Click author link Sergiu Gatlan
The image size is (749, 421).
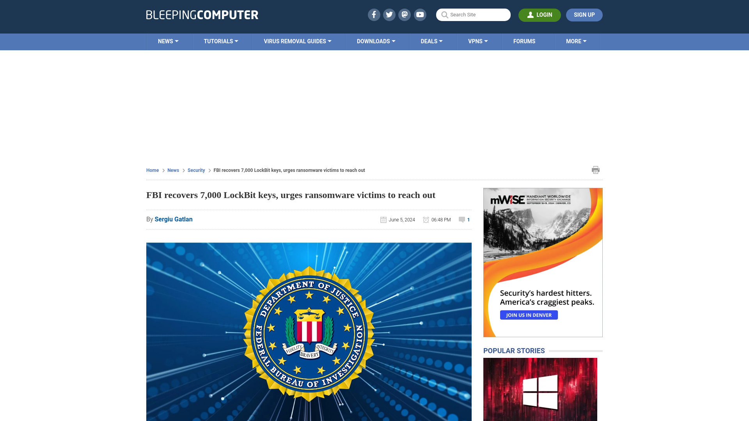tap(173, 219)
